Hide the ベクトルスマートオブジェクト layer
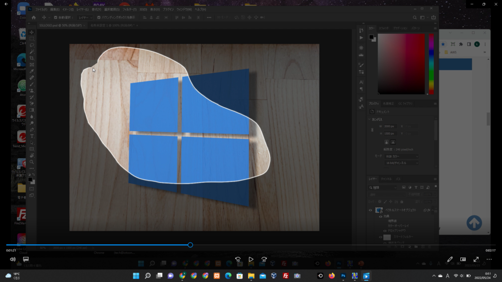This screenshot has height=282, width=502. click(371, 210)
